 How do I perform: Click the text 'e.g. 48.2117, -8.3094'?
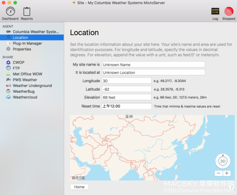169,81
